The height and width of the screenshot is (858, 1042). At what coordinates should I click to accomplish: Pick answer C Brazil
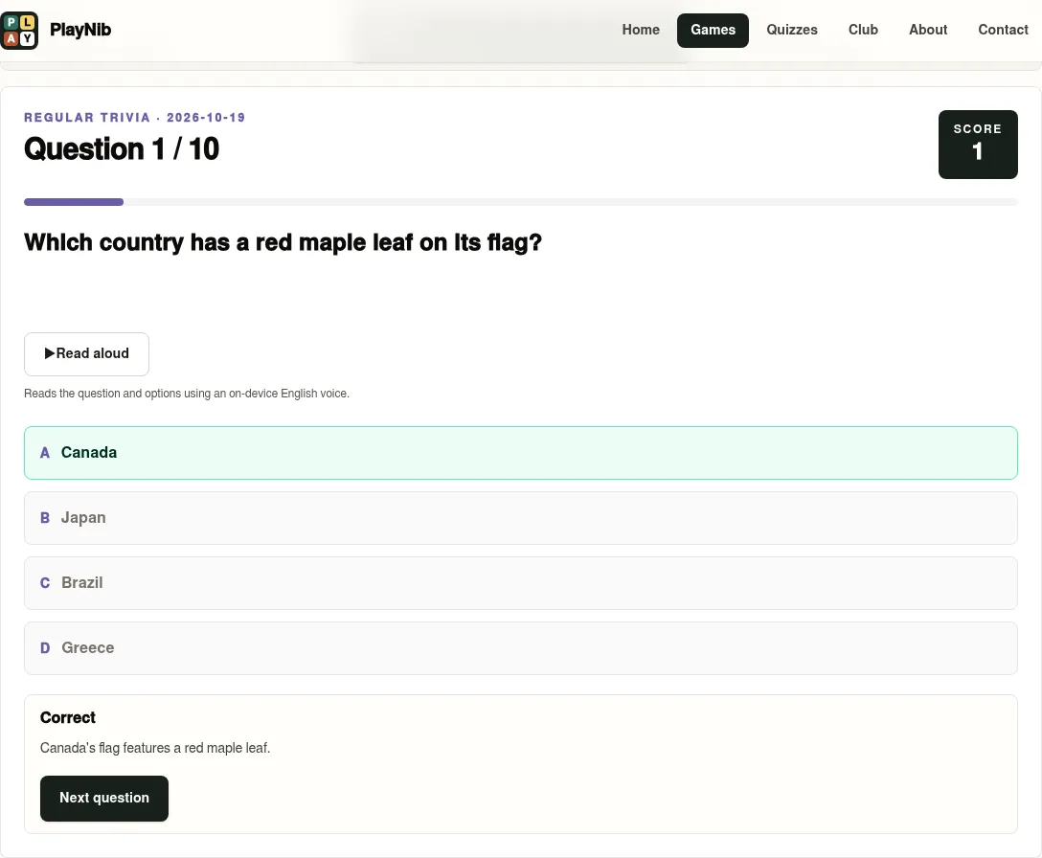520,583
